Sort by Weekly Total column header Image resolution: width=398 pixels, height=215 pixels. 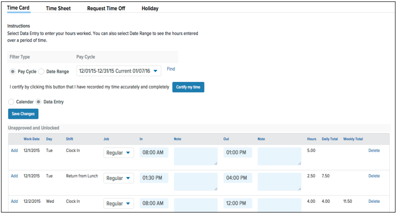353,139
